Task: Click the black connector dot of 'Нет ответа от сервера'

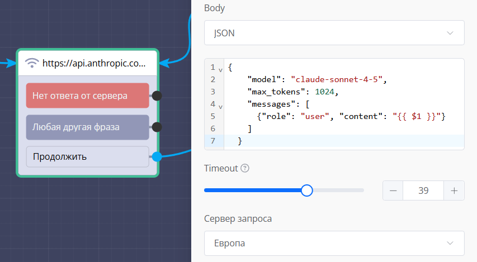Action: pyautogui.click(x=157, y=96)
